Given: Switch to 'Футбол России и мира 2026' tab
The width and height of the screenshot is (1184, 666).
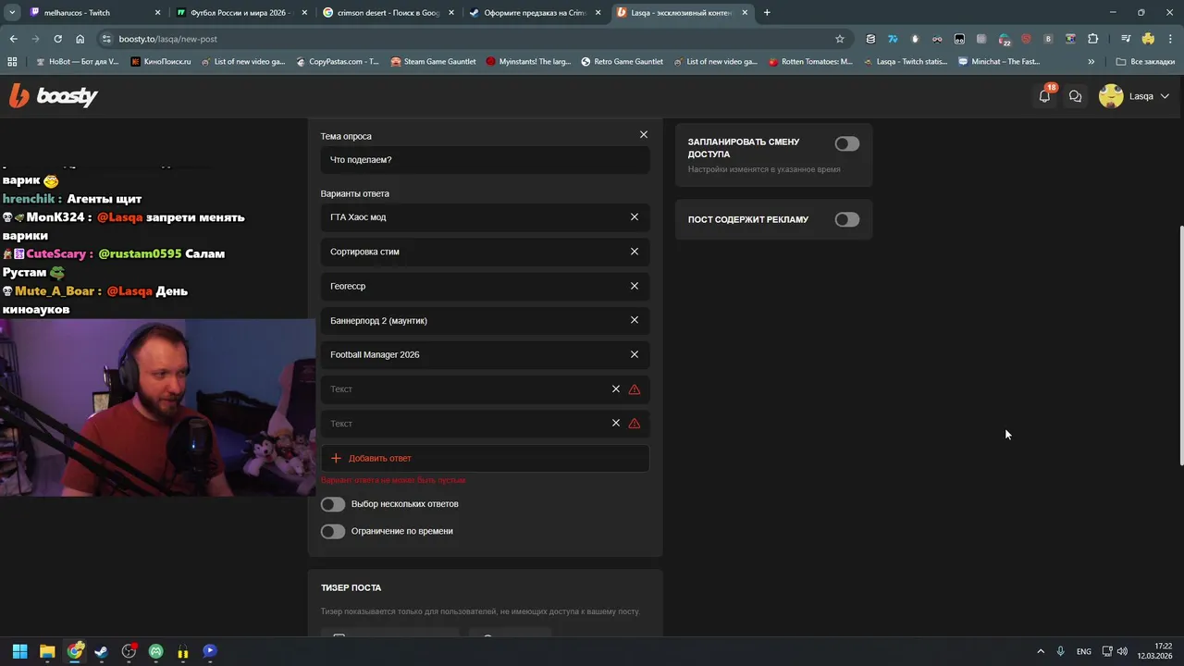Looking at the screenshot, I should coord(241,13).
